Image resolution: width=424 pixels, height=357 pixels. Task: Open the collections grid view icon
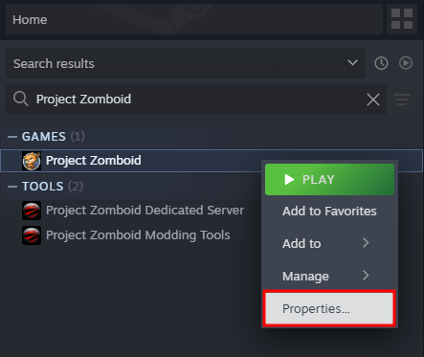point(402,19)
